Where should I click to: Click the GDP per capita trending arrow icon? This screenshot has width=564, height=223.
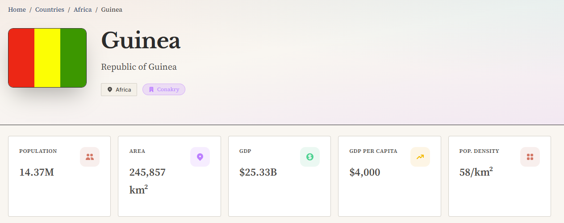420,157
